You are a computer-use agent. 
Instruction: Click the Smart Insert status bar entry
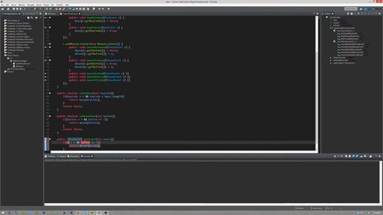(x=317, y=208)
